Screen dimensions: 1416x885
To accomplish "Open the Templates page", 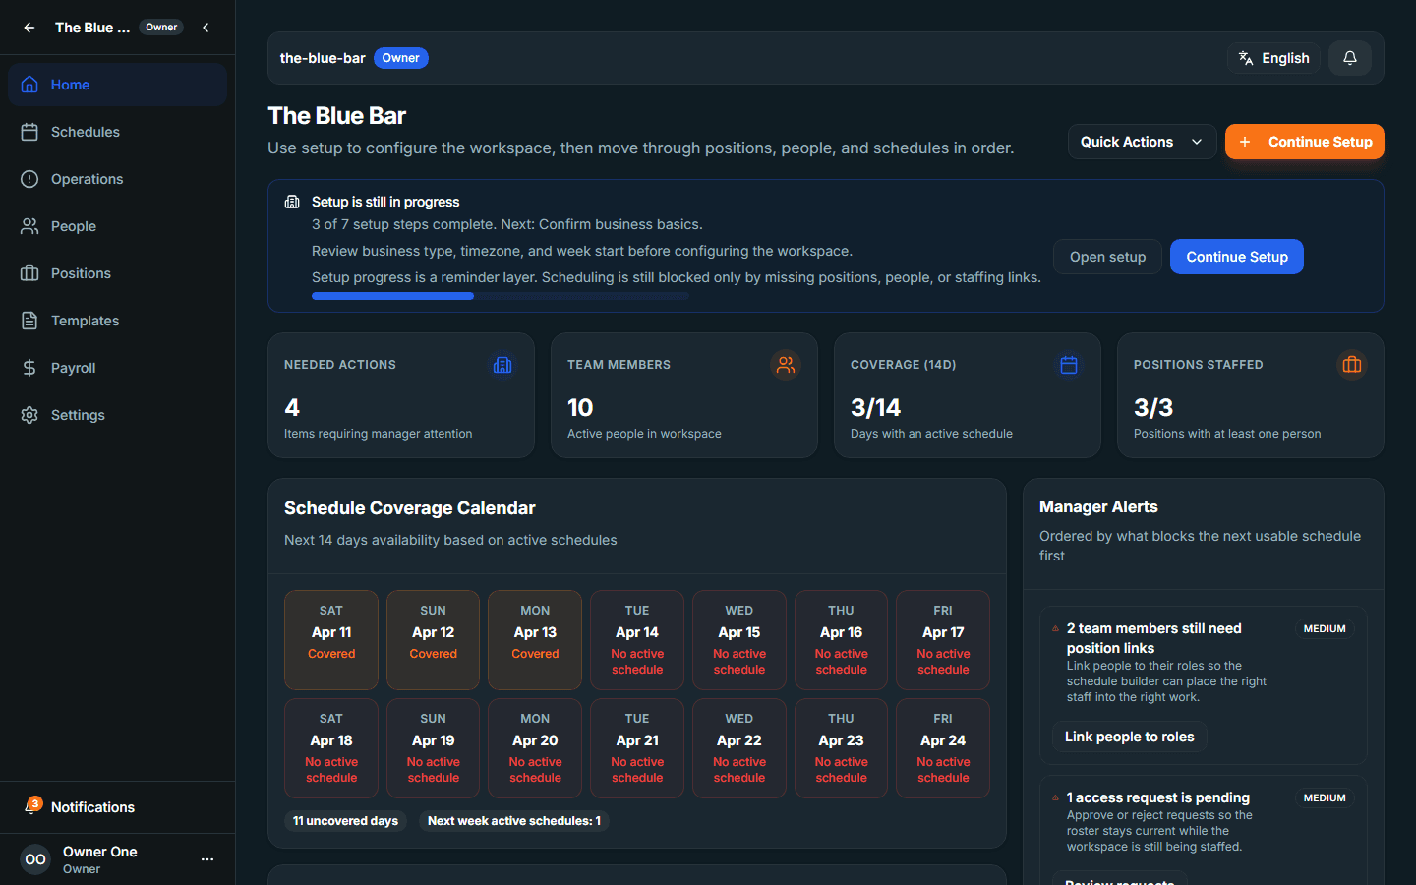I will pos(117,321).
